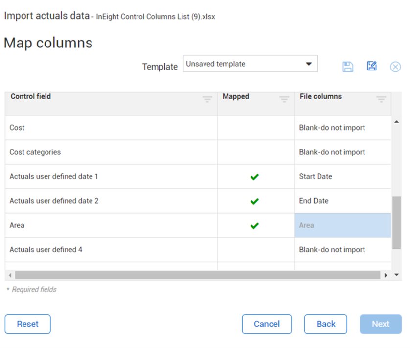
Task: Change the Start Date file column mapping
Action: pos(342,177)
